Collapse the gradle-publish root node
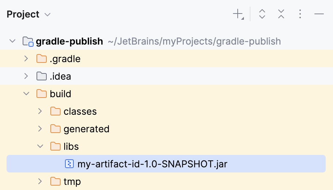The width and height of the screenshot is (333, 190). [12, 41]
